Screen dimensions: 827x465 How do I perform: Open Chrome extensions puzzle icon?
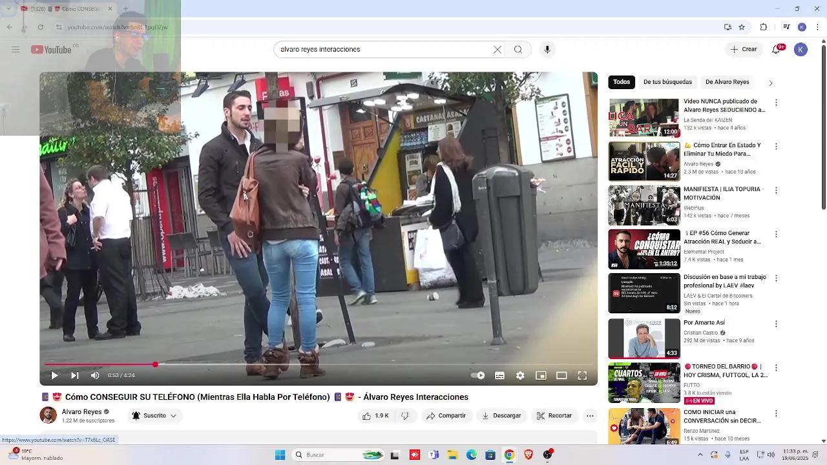(x=764, y=27)
